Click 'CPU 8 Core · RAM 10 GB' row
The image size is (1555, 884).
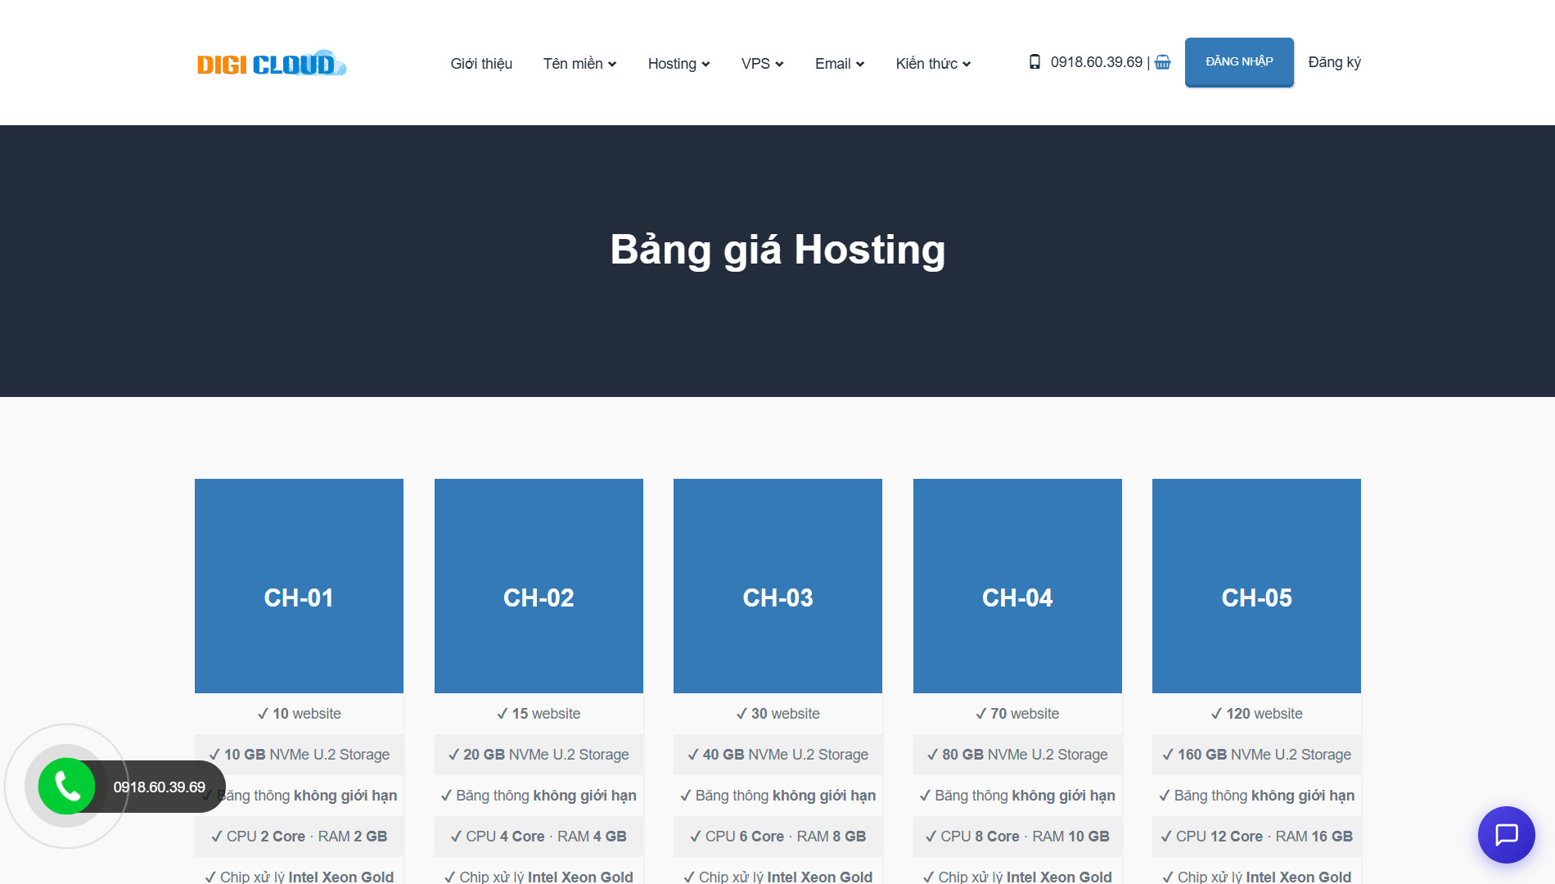(1017, 837)
